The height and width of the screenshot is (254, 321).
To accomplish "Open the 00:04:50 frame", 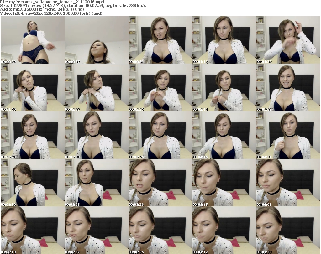I will (x=33, y=183).
